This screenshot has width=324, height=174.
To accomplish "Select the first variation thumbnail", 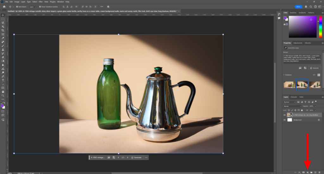I will [x=289, y=84].
